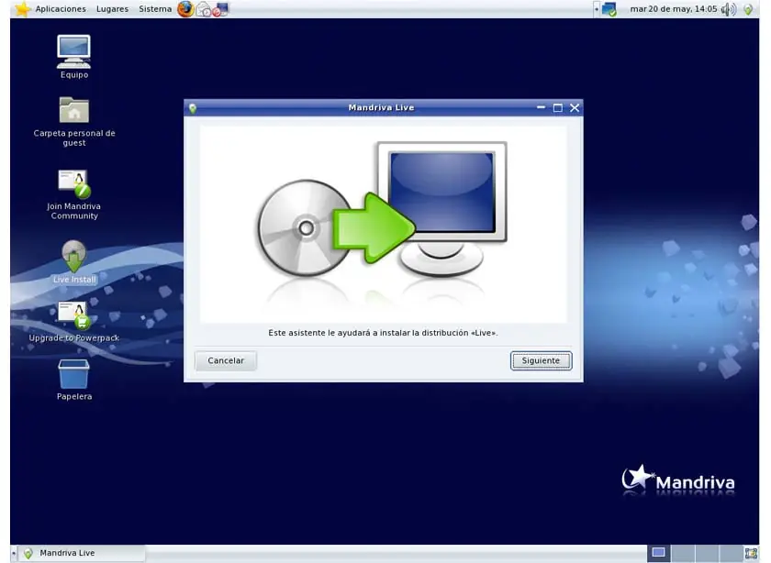Click the bottom-panel desktop tool icon
The height and width of the screenshot is (563, 771).
coord(752,553)
